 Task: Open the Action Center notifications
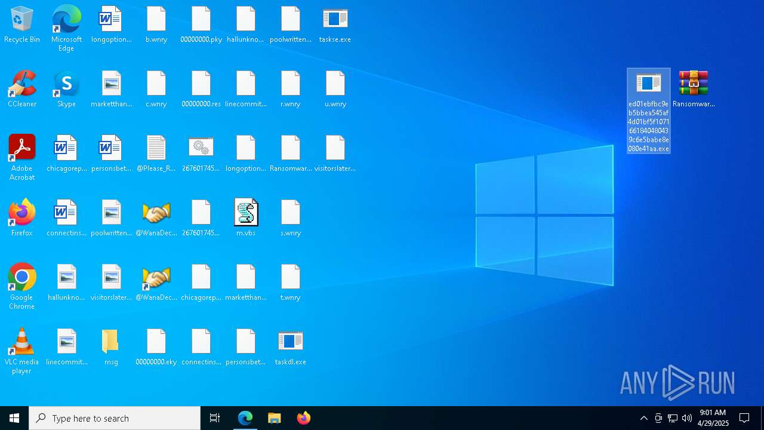pyautogui.click(x=745, y=418)
